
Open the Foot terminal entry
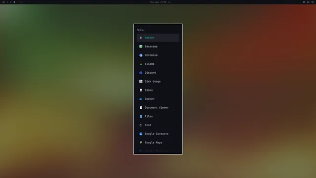158,125
